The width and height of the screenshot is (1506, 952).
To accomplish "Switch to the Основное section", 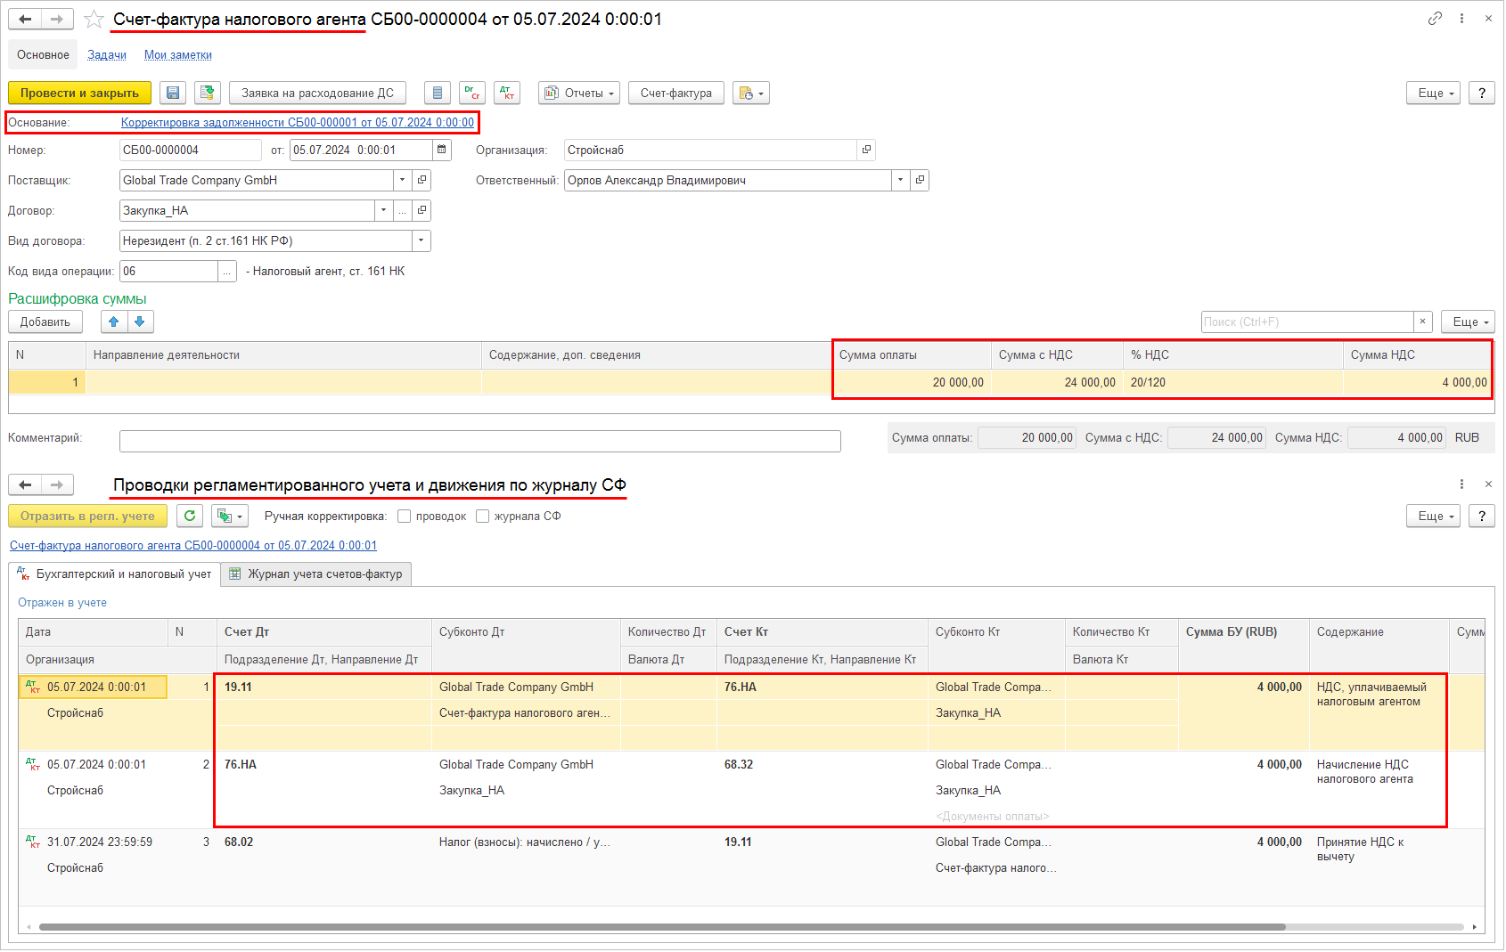I will (x=43, y=54).
